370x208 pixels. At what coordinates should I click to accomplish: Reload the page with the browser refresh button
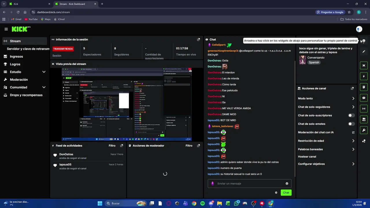pyautogui.click(x=18, y=12)
